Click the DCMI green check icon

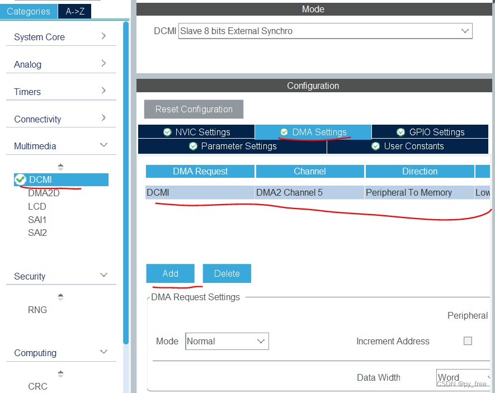tap(20, 179)
